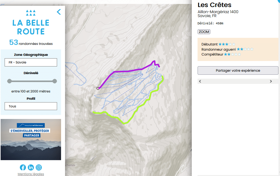Click the Dénivelé slider minimum handle

[9, 81]
